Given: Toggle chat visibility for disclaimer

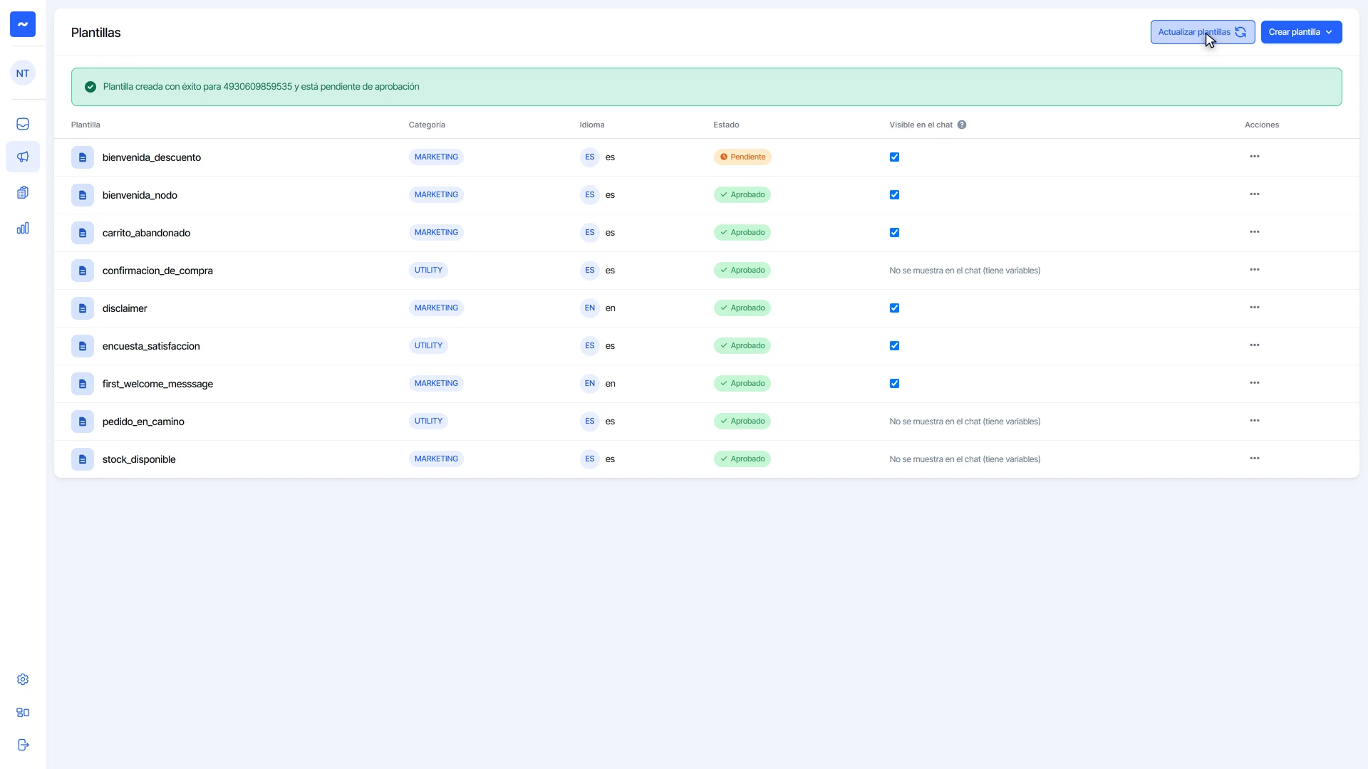Looking at the screenshot, I should click(894, 308).
